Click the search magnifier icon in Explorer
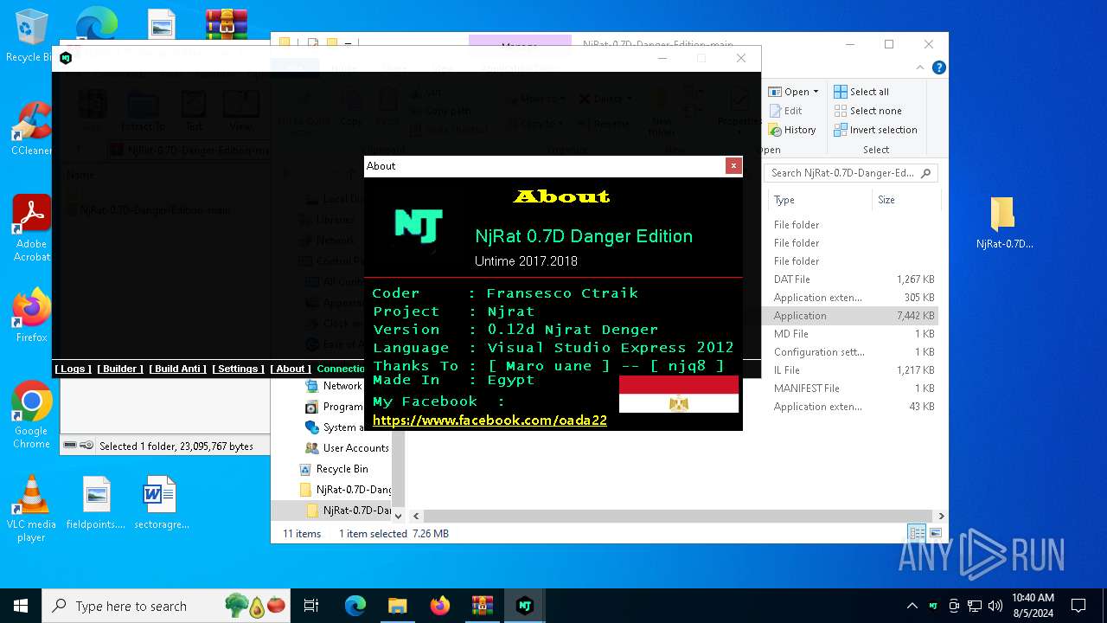The height and width of the screenshot is (623, 1107). 926,173
